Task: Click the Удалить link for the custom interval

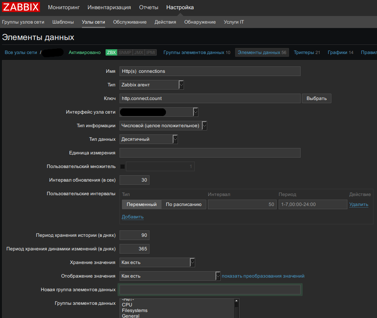Action: [359, 204]
